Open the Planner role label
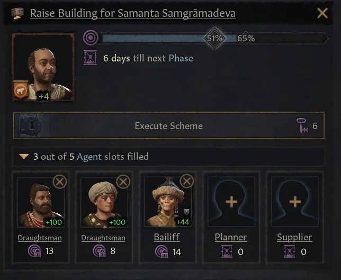 point(231,237)
